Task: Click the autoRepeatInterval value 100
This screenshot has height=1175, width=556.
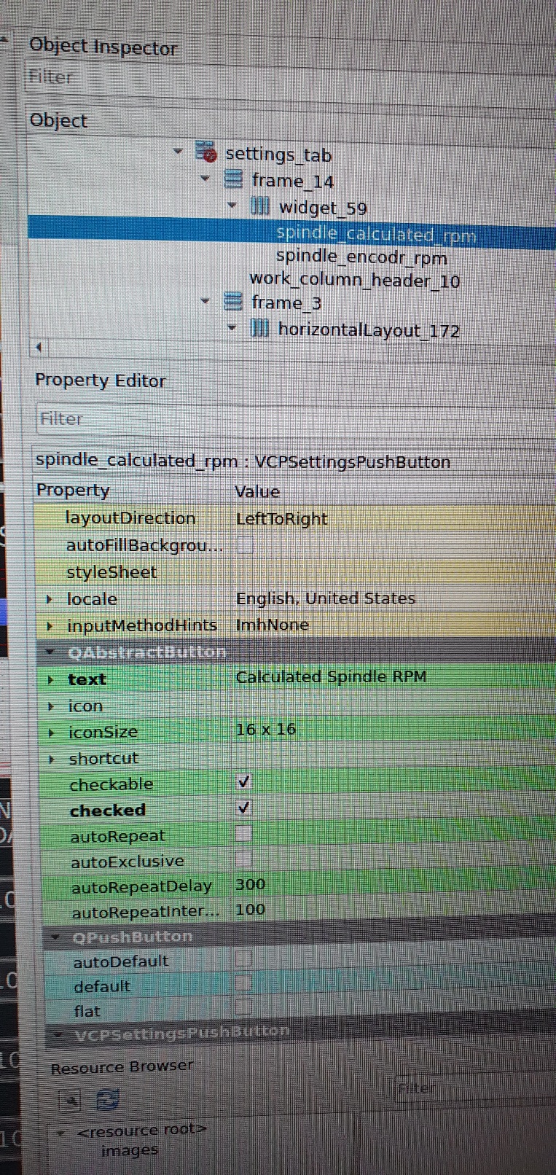Action: tap(250, 910)
